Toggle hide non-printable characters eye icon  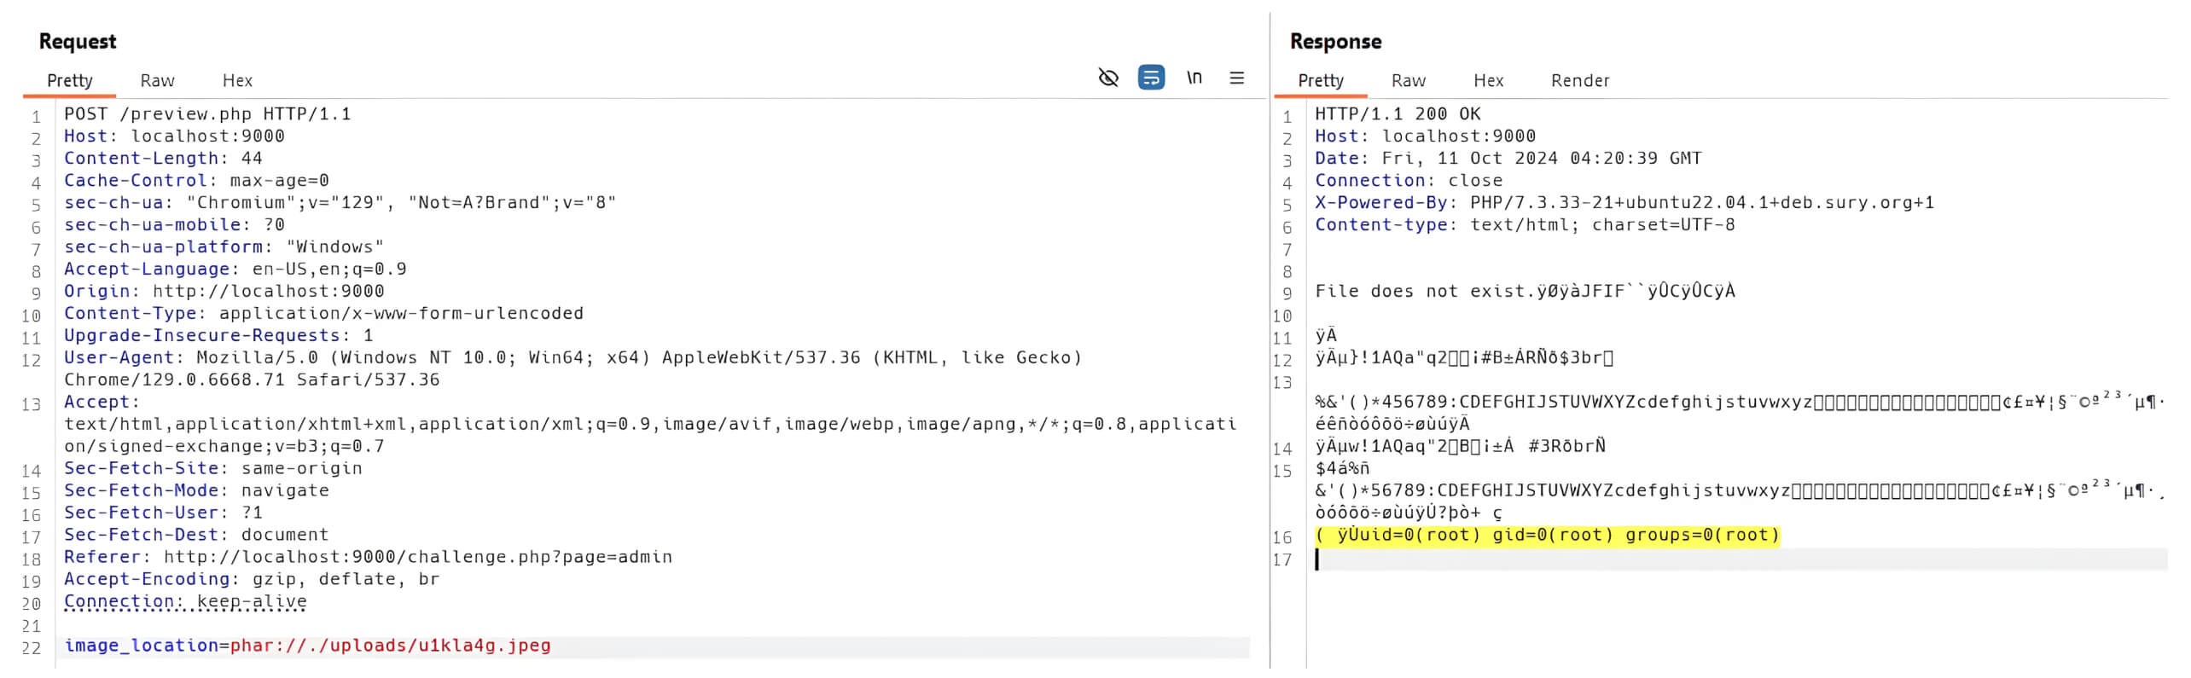pyautogui.click(x=1107, y=78)
